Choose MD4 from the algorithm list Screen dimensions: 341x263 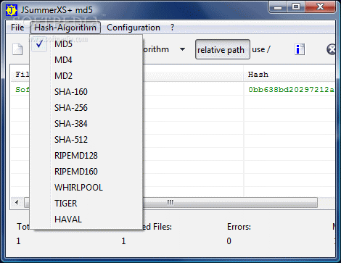pos(86,60)
